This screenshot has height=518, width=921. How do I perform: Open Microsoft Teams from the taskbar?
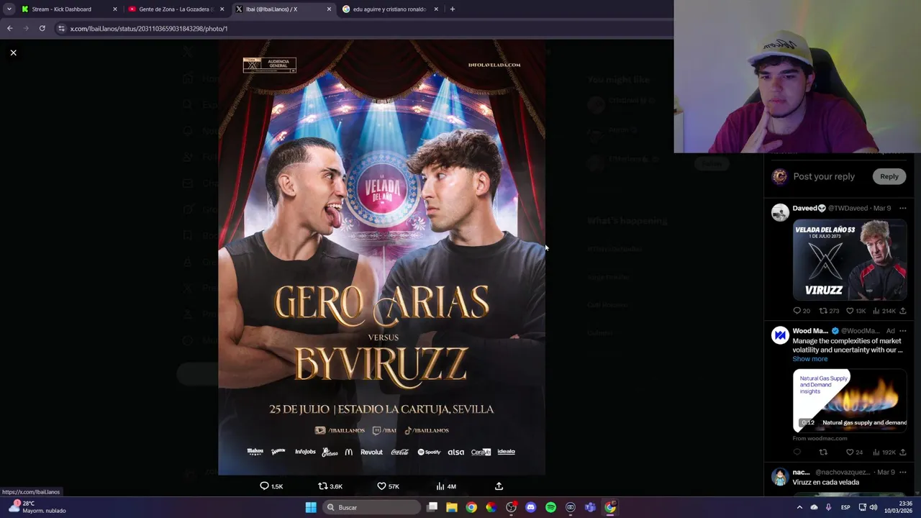coord(590,507)
